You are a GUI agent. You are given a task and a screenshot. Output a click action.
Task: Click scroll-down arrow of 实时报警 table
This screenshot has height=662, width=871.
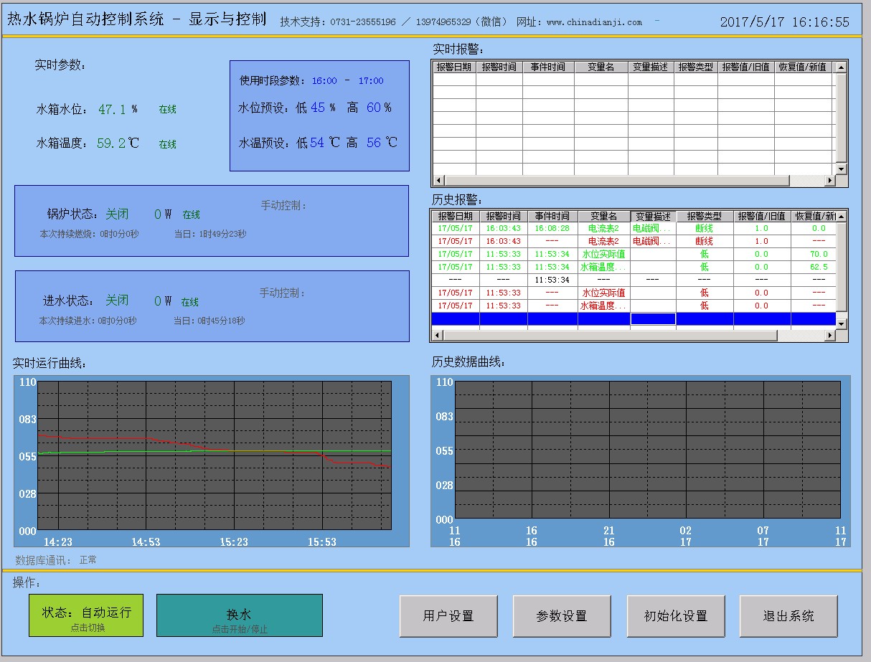841,169
